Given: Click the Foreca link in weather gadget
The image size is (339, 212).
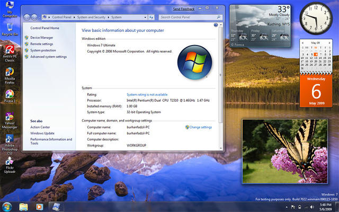Looking at the screenshot, I should point(237,45).
